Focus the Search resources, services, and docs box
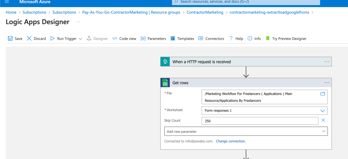348x159 pixels. tap(246, 2)
